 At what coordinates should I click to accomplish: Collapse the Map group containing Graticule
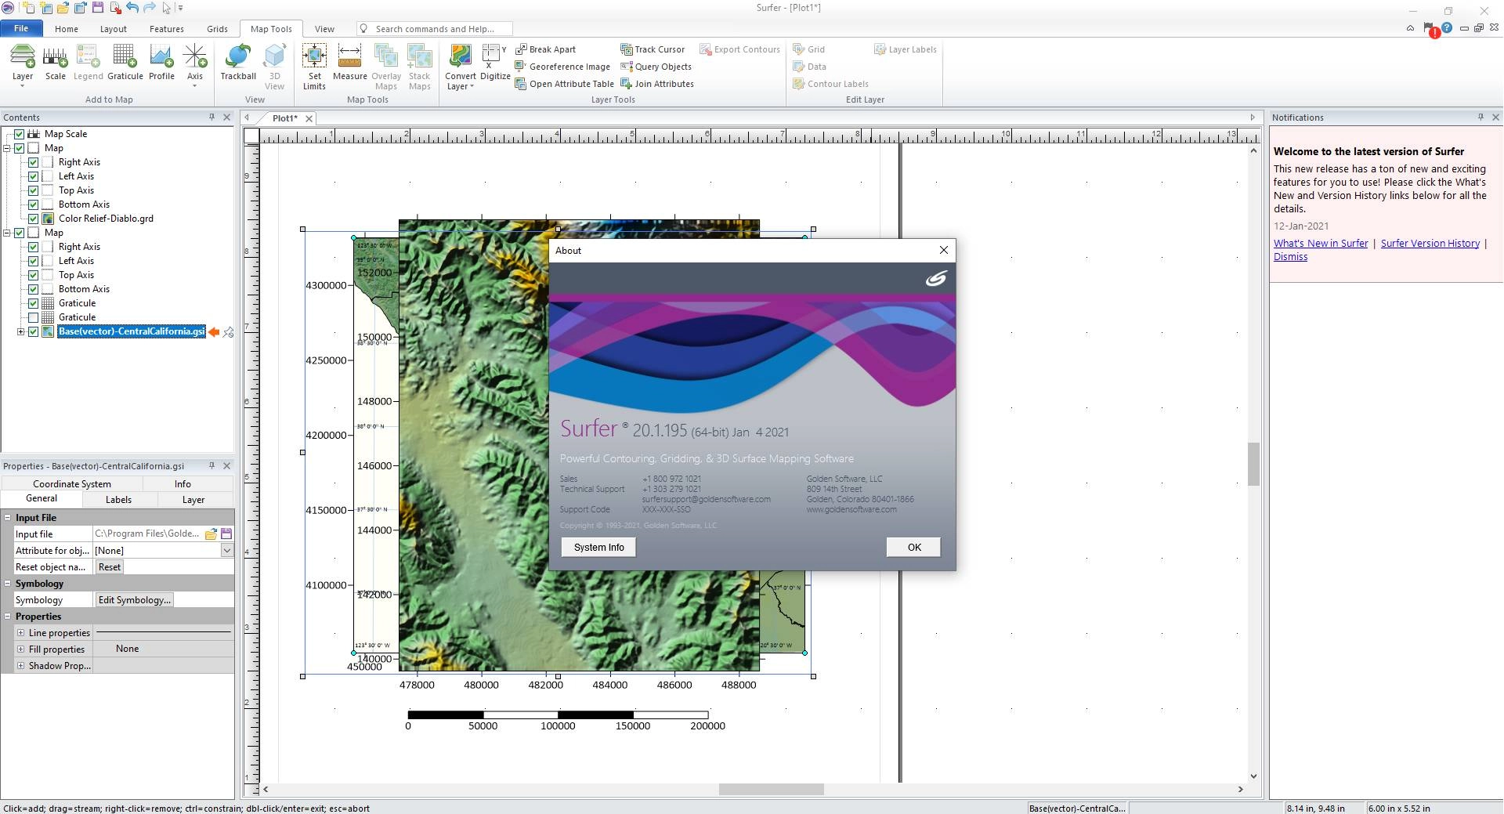click(x=7, y=233)
